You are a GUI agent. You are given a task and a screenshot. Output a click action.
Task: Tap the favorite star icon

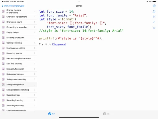(154, 28)
